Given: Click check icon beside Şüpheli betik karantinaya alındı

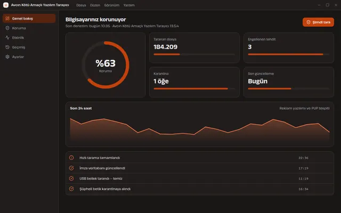Looking at the screenshot, I should coord(71,189).
